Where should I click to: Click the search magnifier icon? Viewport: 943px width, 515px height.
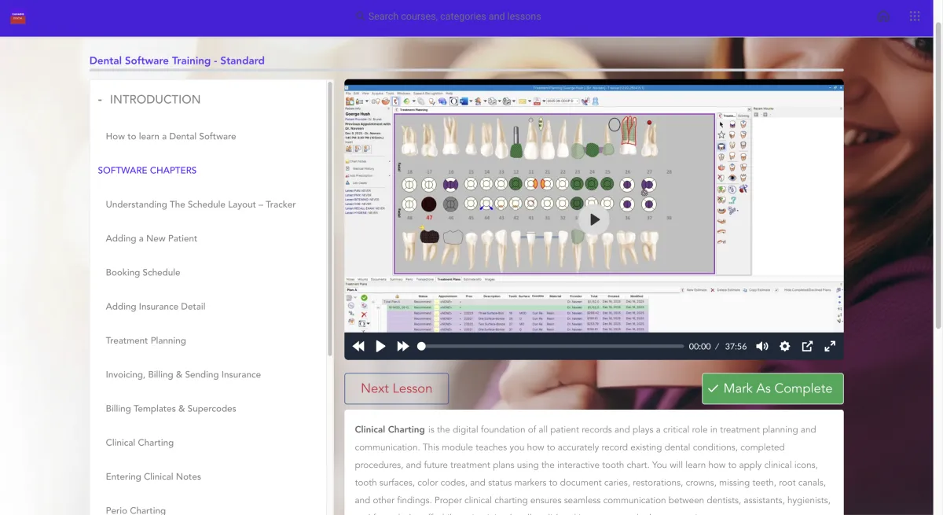pyautogui.click(x=361, y=17)
